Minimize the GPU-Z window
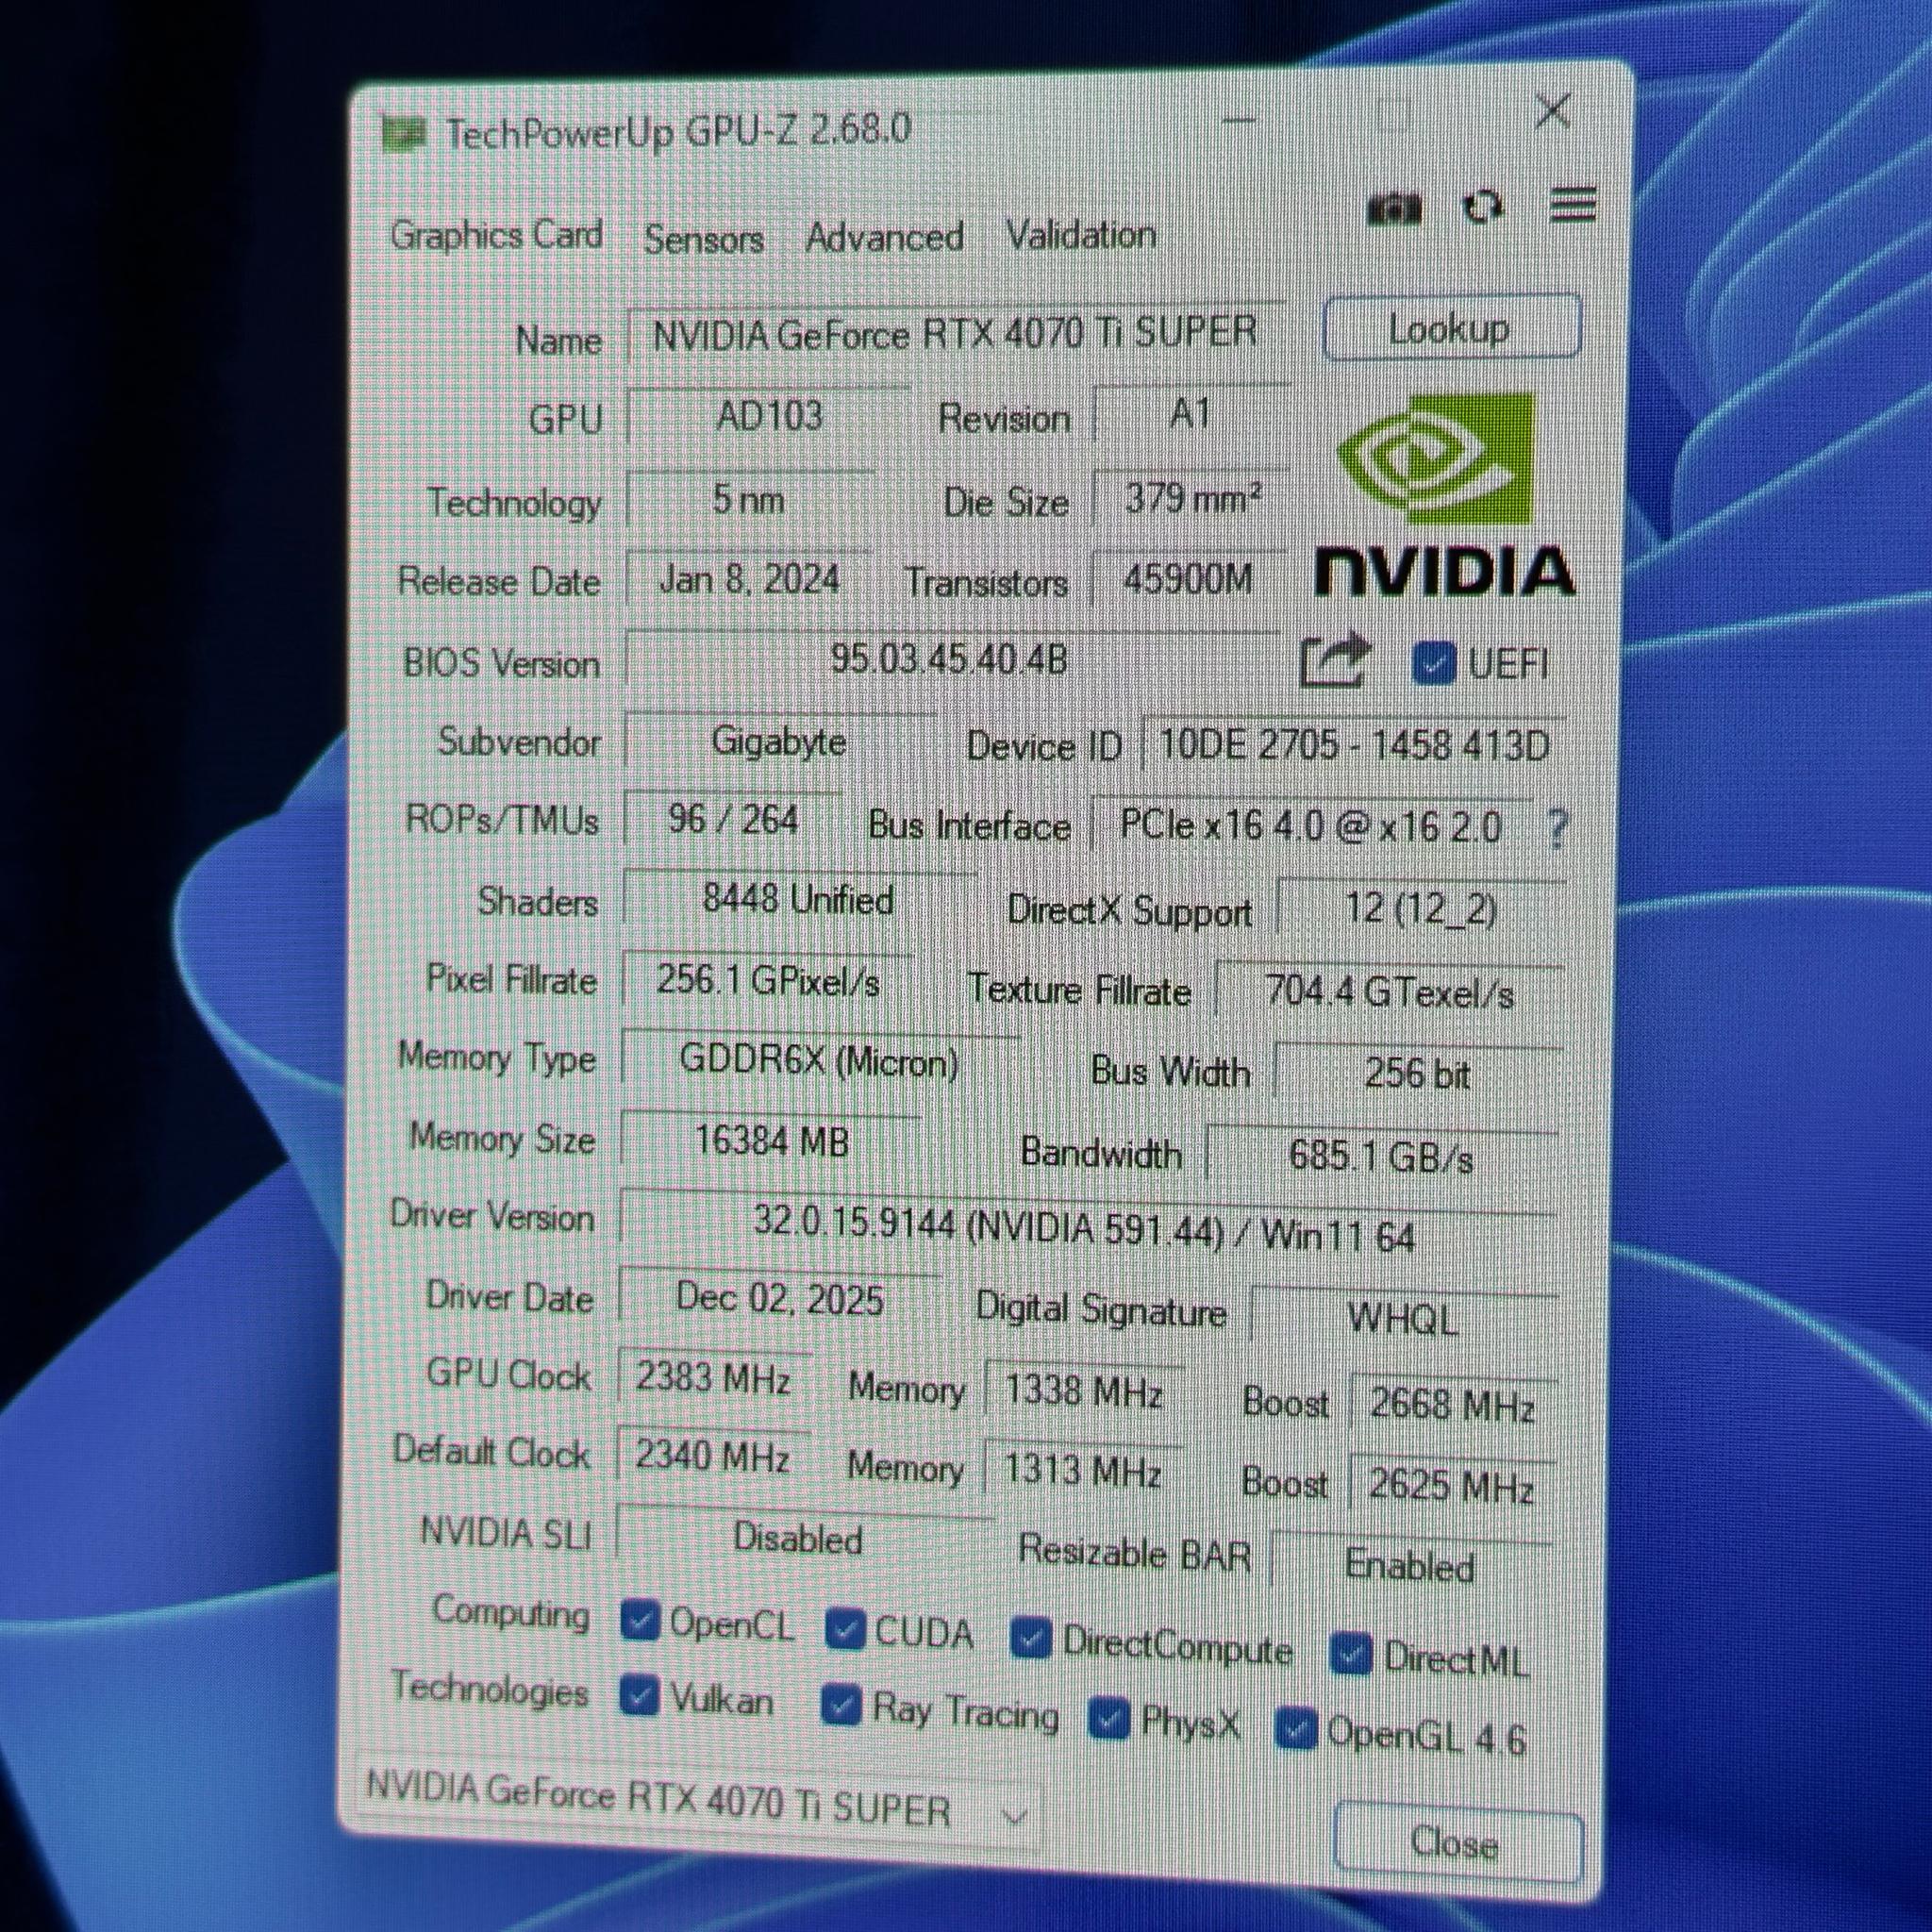This screenshot has height=1932, width=1932. [1239, 121]
